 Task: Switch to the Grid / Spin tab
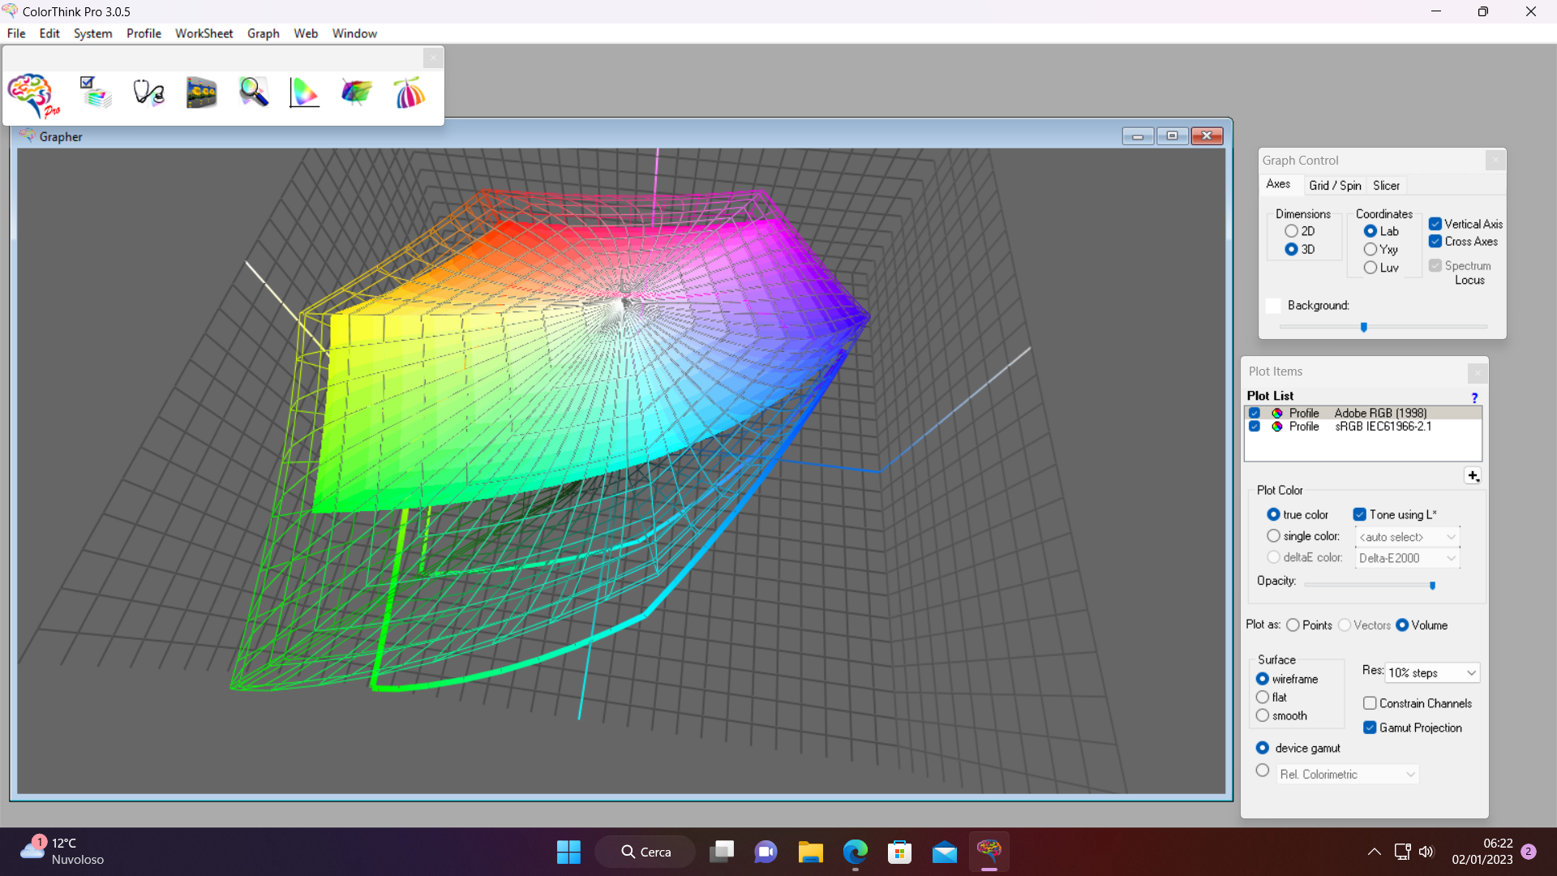[1335, 186]
